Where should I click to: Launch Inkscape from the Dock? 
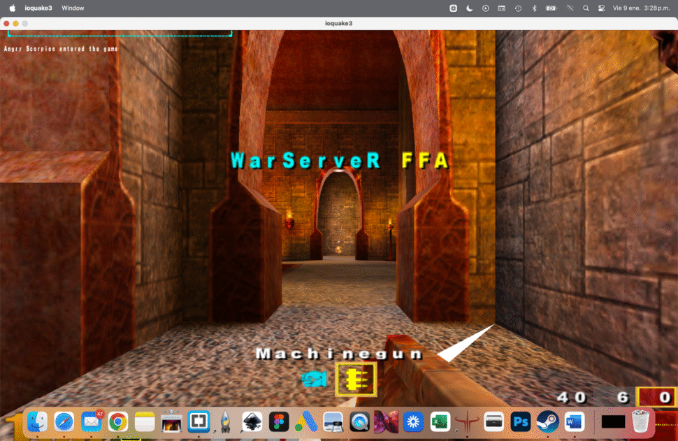(250, 422)
